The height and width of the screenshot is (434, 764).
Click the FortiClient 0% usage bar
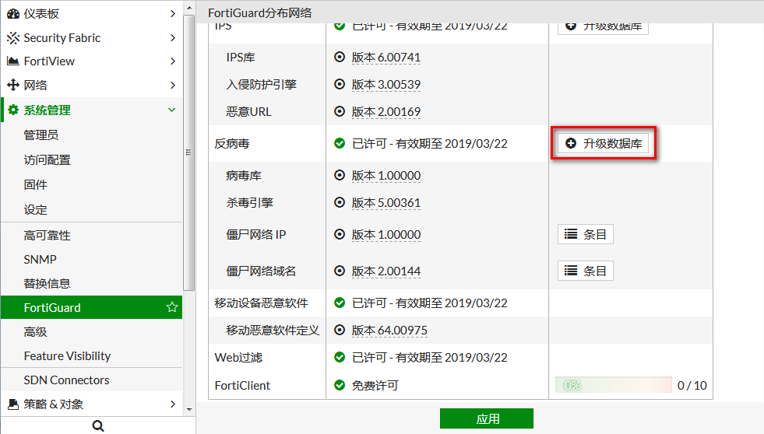(613, 386)
